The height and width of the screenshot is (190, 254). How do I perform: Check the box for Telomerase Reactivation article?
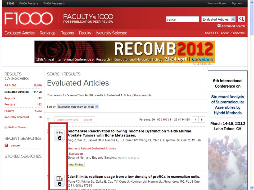(x=48, y=131)
